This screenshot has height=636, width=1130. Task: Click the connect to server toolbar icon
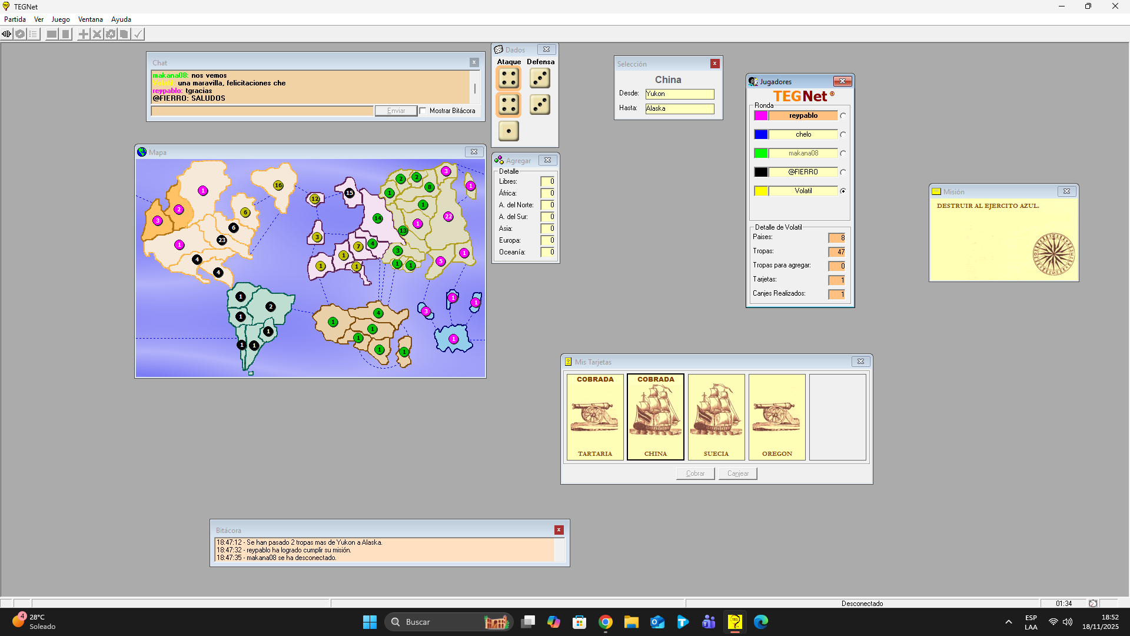pyautogui.click(x=6, y=34)
